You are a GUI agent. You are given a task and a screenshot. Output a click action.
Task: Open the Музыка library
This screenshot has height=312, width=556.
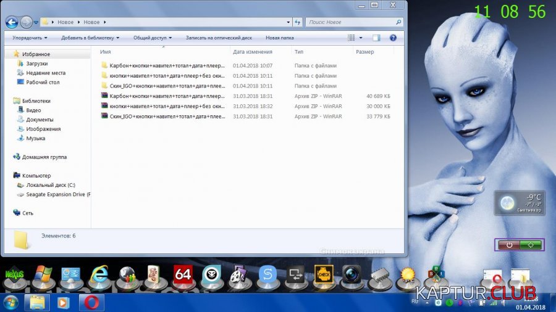coord(35,138)
